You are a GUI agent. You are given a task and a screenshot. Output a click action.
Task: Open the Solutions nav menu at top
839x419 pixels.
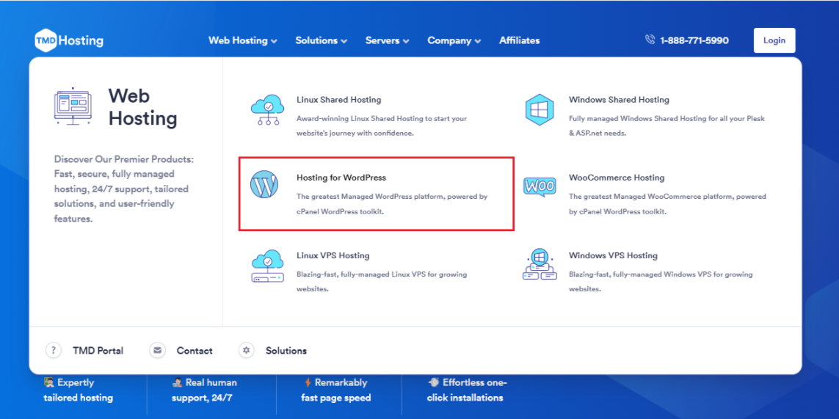322,40
